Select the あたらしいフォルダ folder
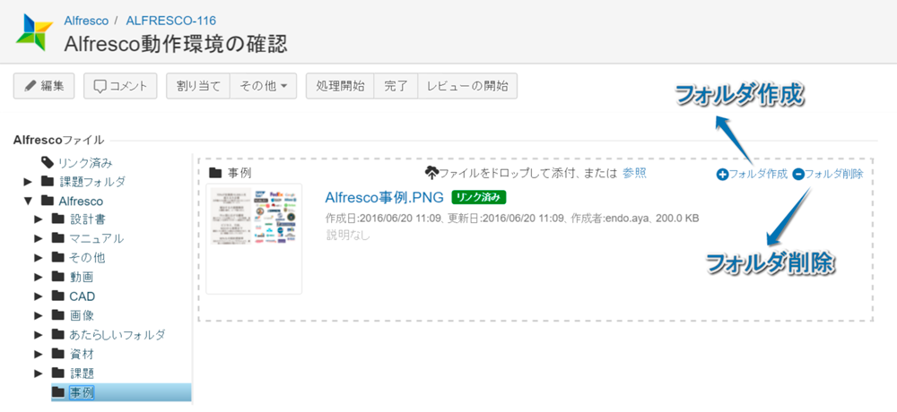897x412 pixels. click(118, 334)
